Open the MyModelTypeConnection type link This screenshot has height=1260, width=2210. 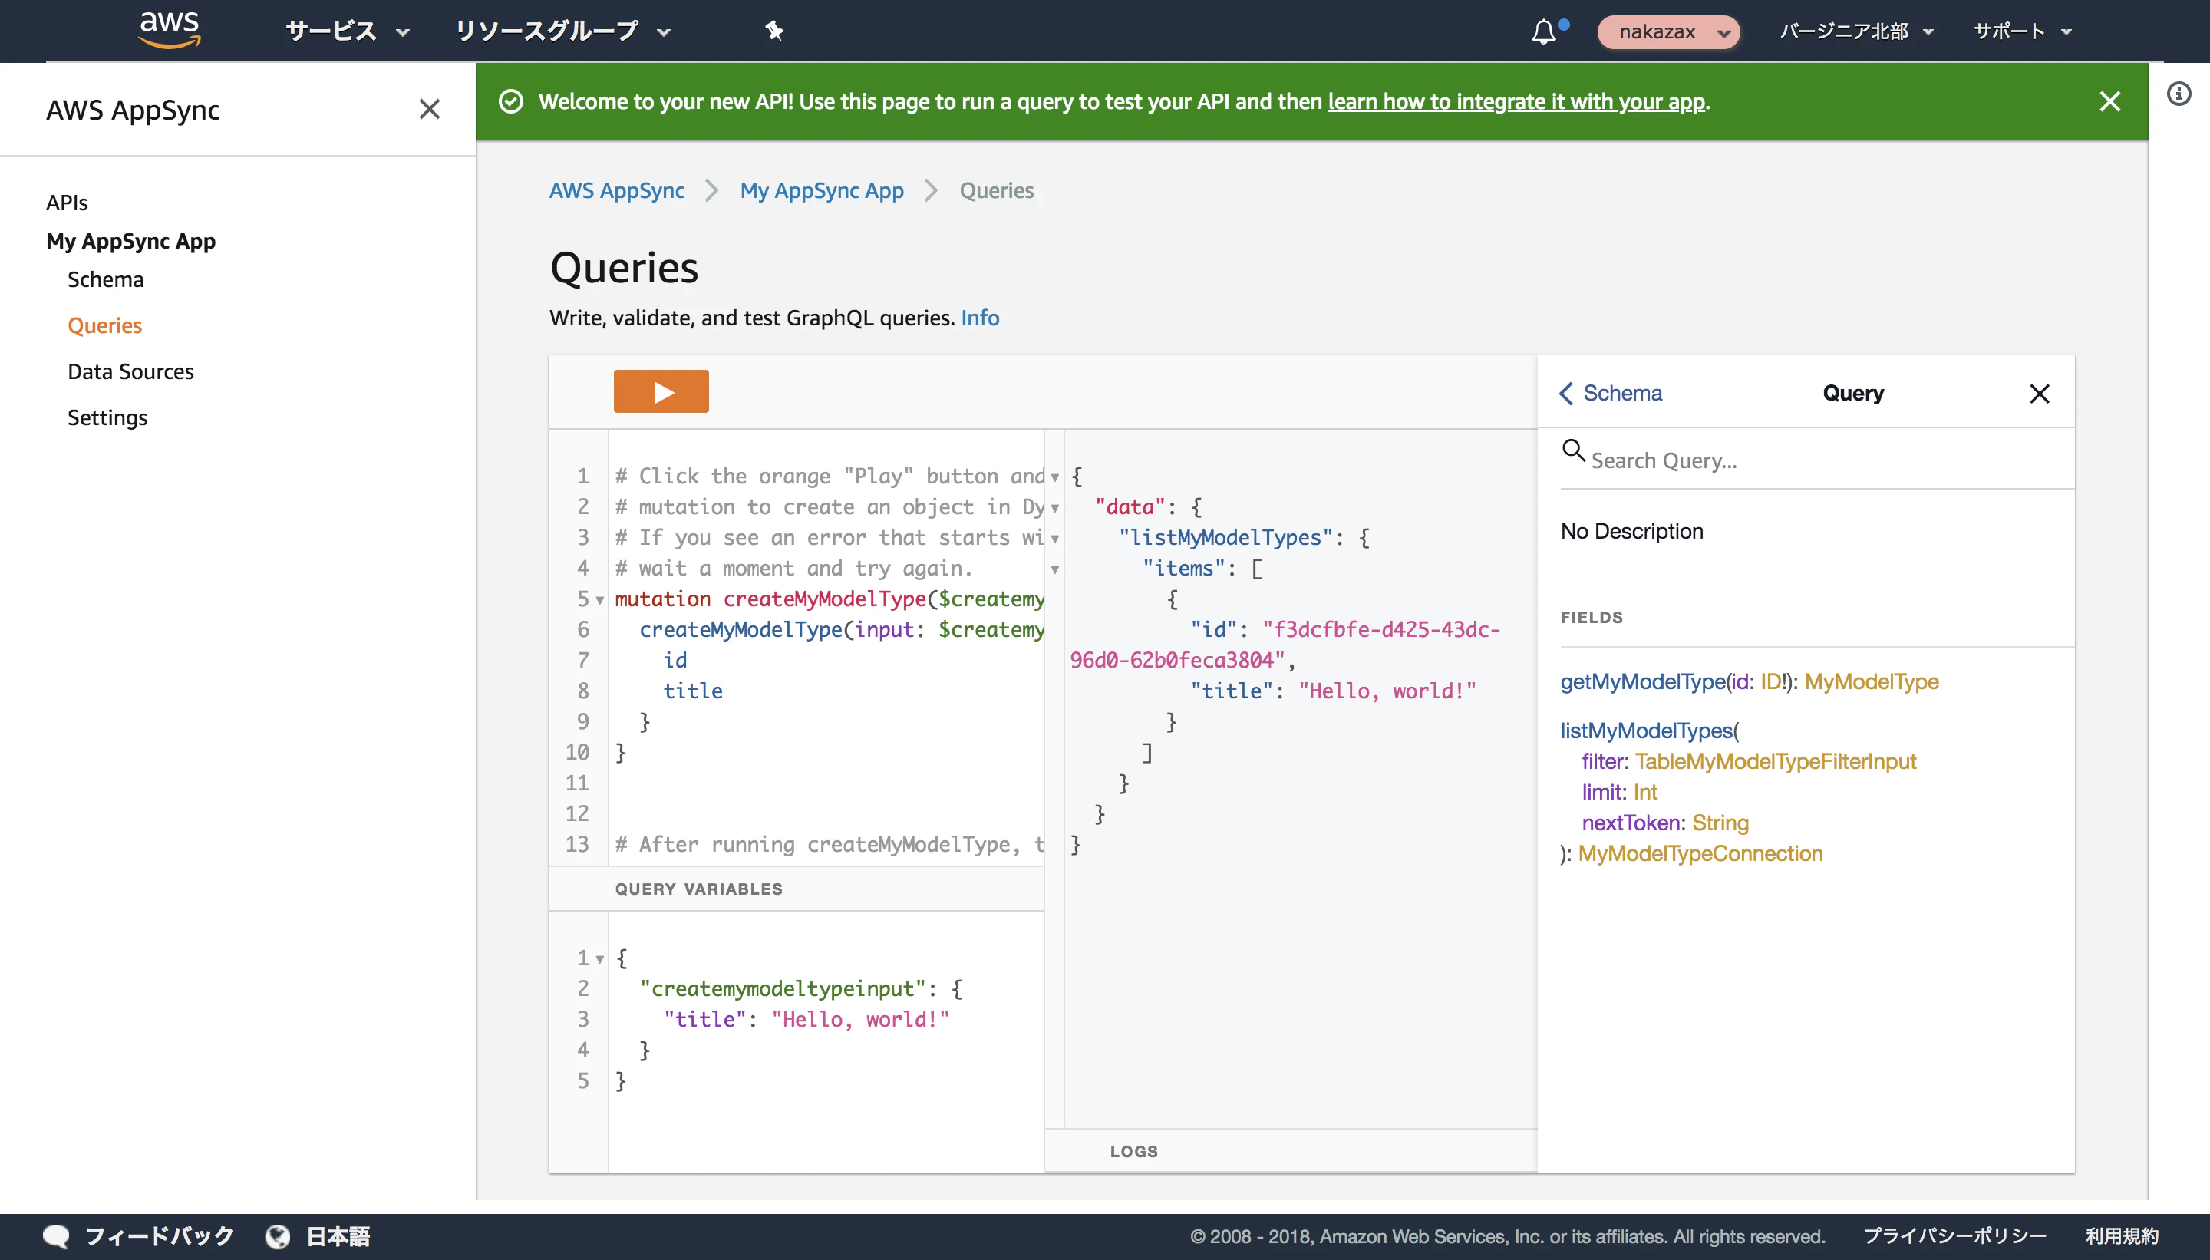(1700, 853)
